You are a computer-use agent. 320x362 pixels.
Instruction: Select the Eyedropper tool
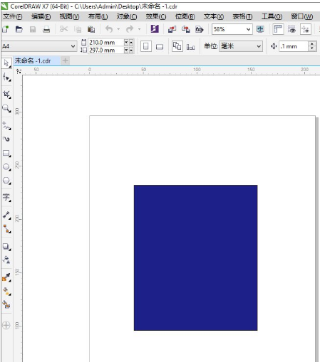(x=6, y=277)
